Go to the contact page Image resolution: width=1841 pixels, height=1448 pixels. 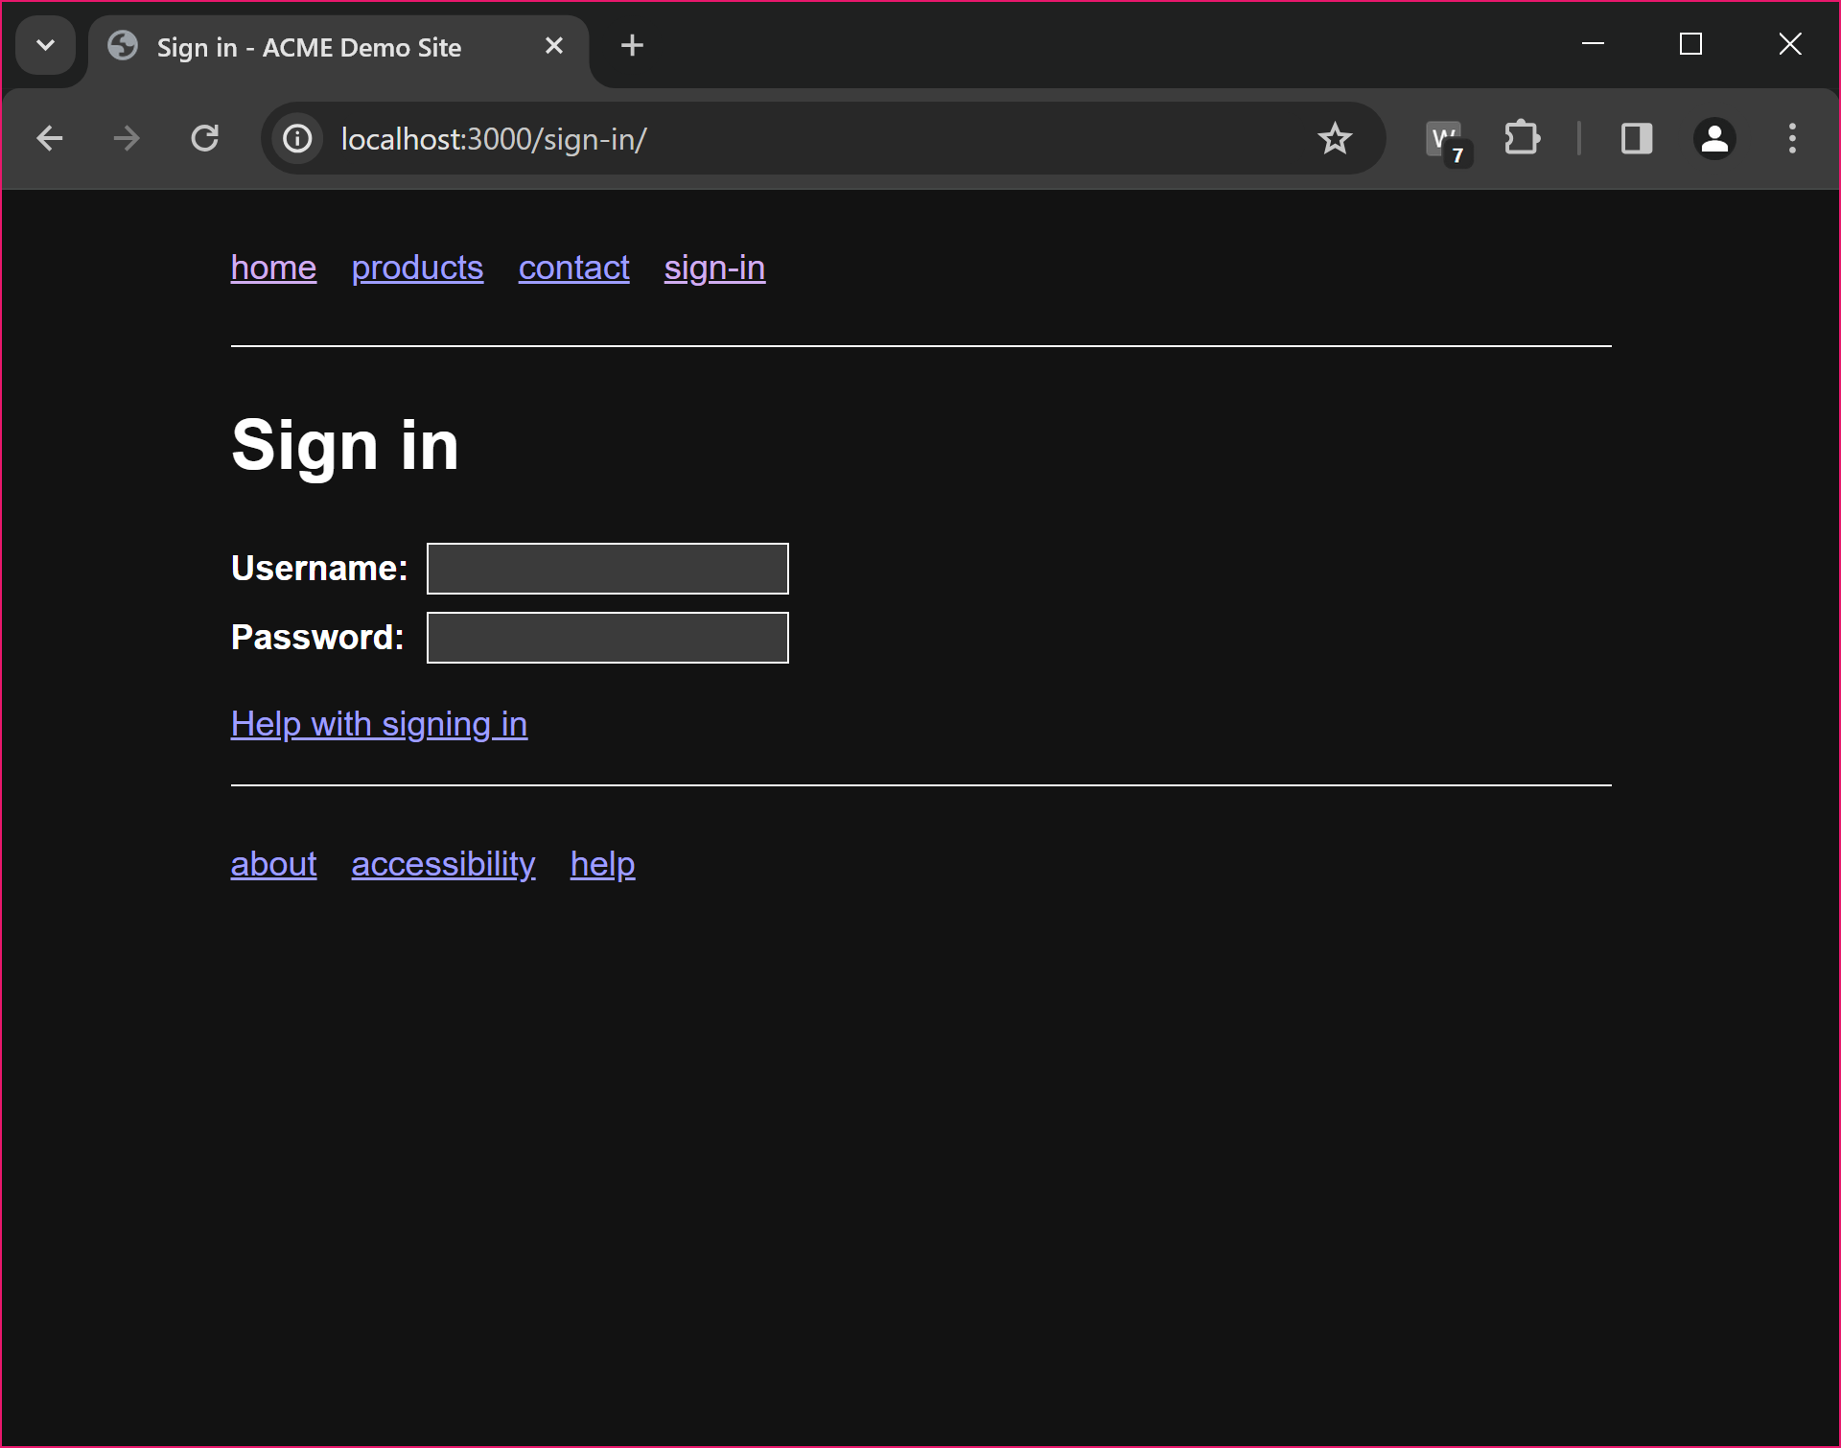572,269
